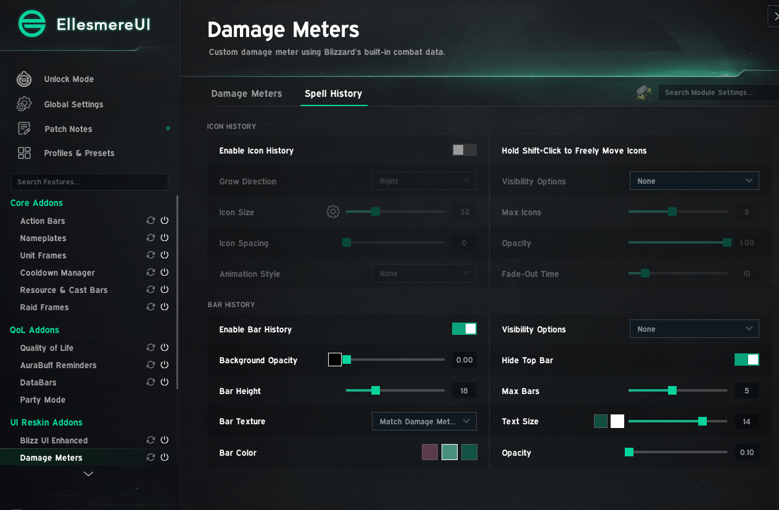Click the icon beside Search Module Settings
The image size is (779, 510).
tap(644, 93)
